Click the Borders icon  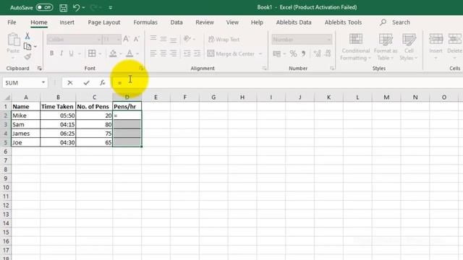pos(92,53)
